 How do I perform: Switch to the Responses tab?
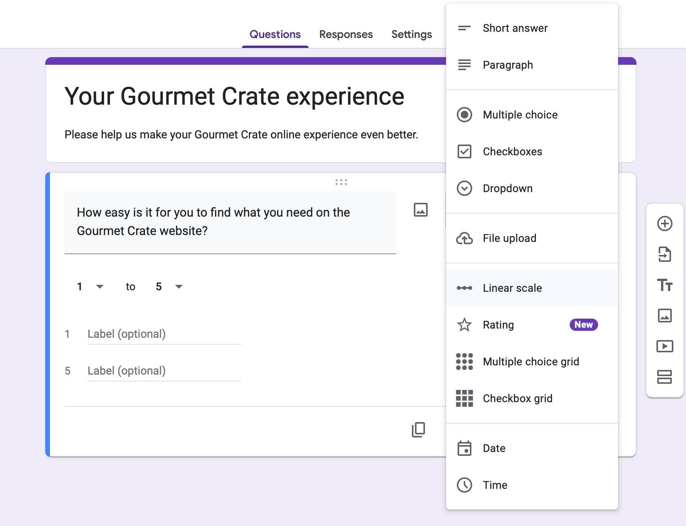pos(346,34)
